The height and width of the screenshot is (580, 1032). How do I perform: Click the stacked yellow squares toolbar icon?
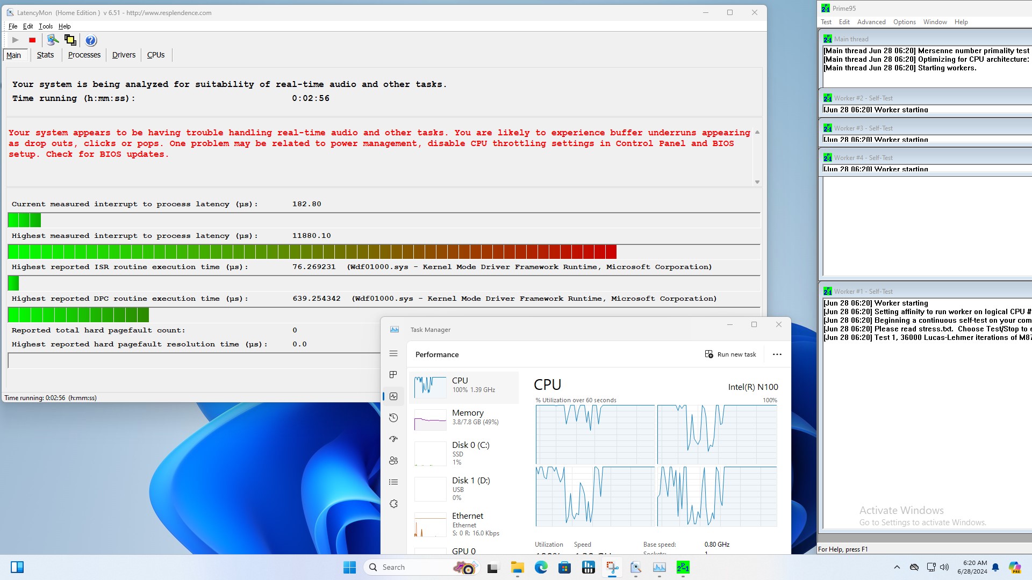point(70,40)
